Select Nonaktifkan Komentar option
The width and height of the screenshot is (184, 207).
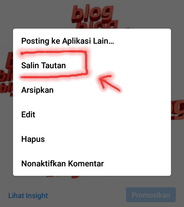[x=92, y=164]
